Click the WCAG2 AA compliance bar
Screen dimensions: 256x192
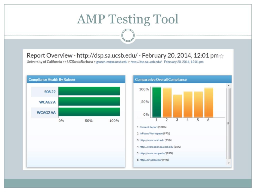(x=89, y=112)
